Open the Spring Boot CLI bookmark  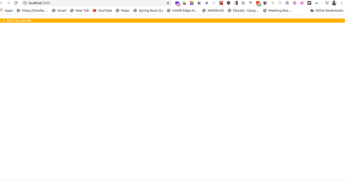tap(148, 11)
